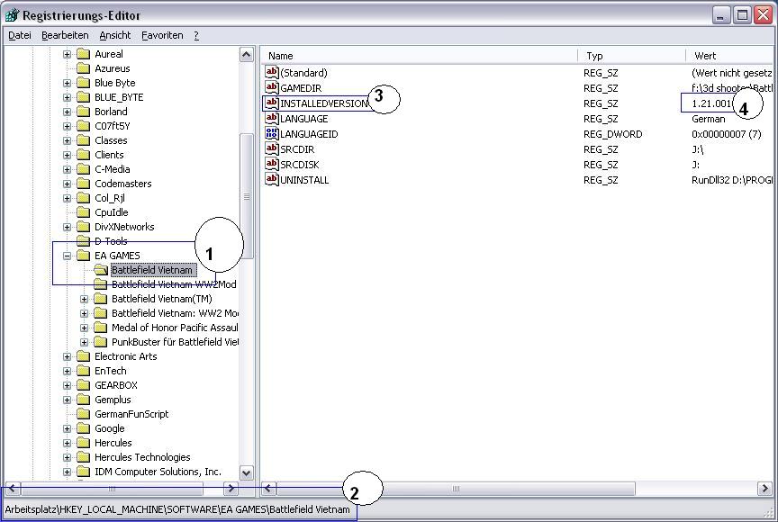Viewport: 778px width, 522px height.
Task: Click the values pane's scroll right arrow
Action: pos(764,489)
